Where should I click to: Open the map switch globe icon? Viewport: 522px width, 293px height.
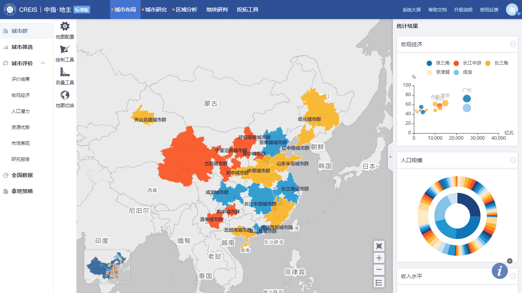pyautogui.click(x=65, y=95)
